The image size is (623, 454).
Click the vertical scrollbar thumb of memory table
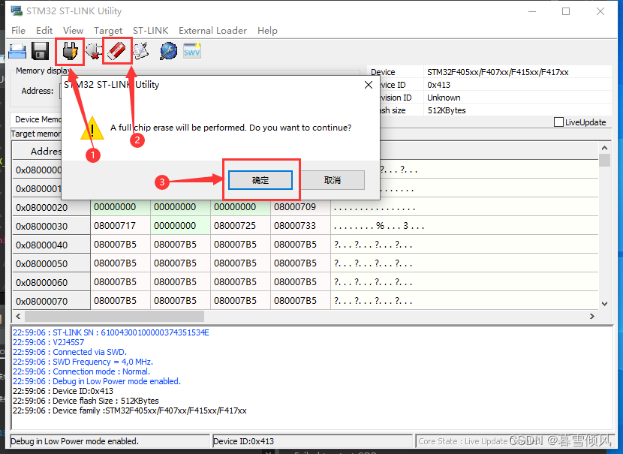[x=605, y=160]
